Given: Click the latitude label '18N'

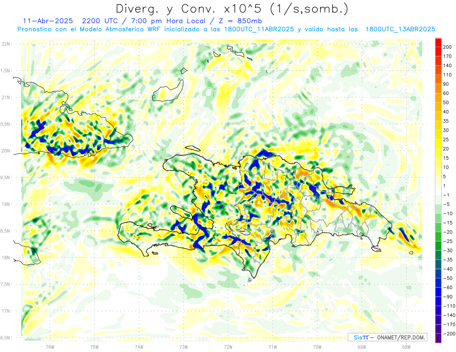Looking at the screenshot, I should [6, 257].
